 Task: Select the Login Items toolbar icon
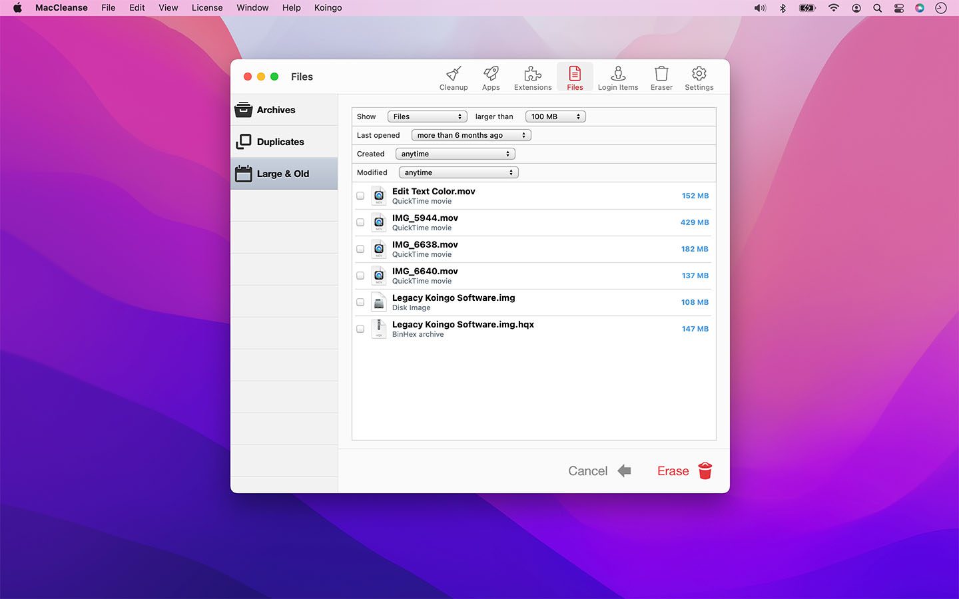tap(617, 78)
